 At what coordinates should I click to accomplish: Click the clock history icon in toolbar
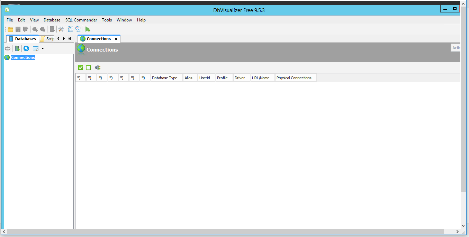coord(78,29)
